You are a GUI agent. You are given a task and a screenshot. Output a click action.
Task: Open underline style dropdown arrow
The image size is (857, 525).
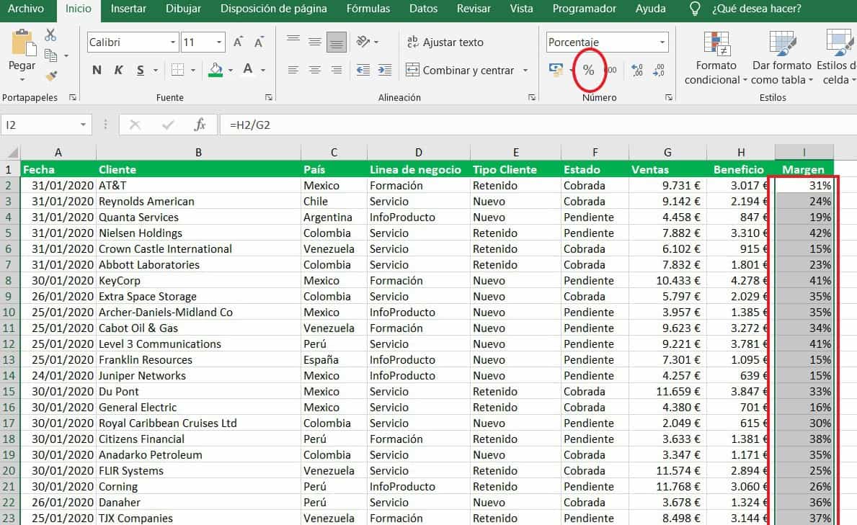tap(156, 71)
